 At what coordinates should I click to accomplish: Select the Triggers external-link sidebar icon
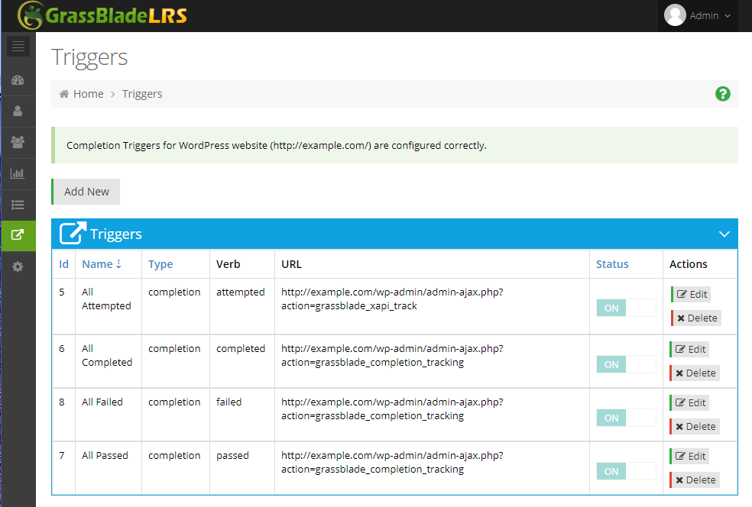tap(18, 235)
